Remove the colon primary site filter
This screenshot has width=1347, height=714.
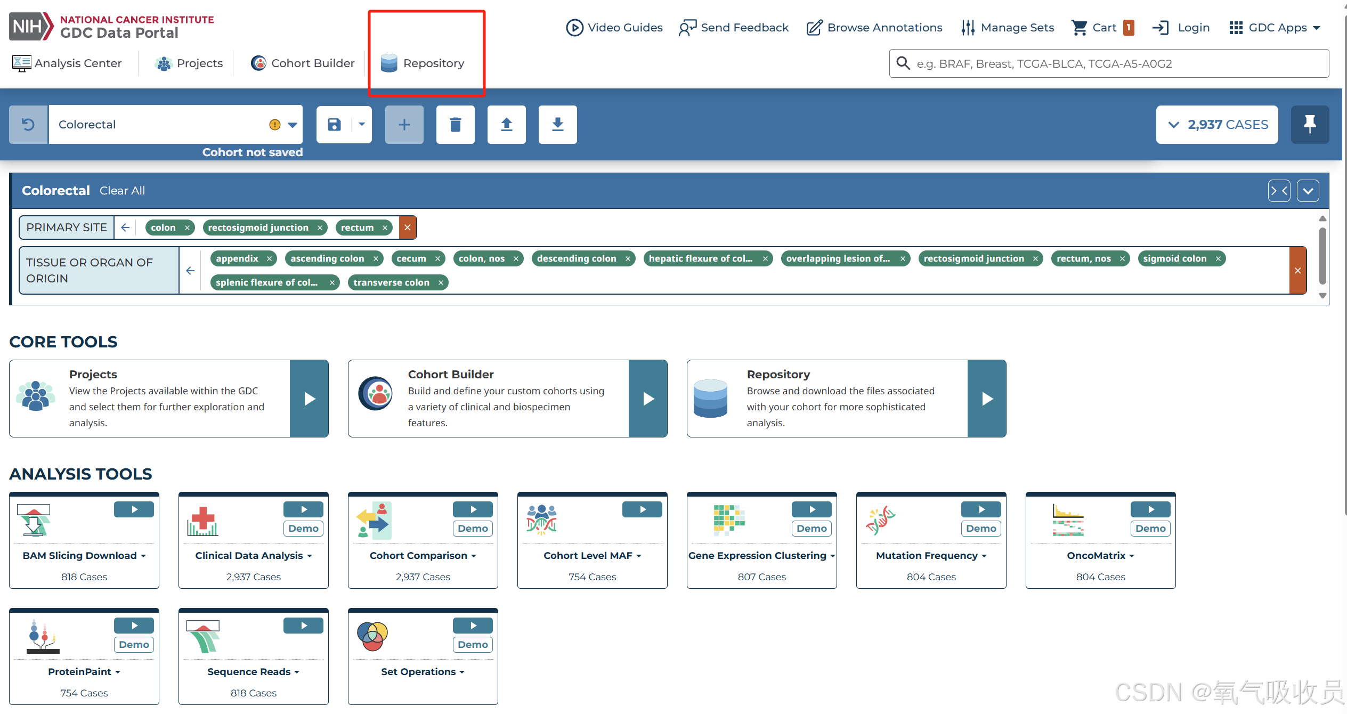tap(187, 228)
